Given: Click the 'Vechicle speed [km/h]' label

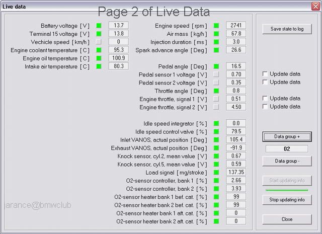Looking at the screenshot, I should [x=60, y=42].
